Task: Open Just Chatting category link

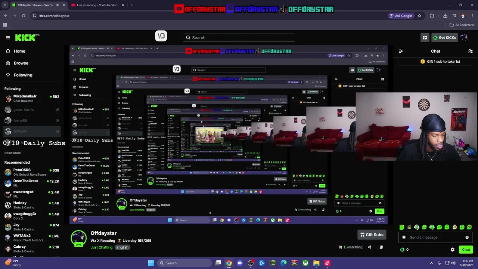Action: [101, 247]
